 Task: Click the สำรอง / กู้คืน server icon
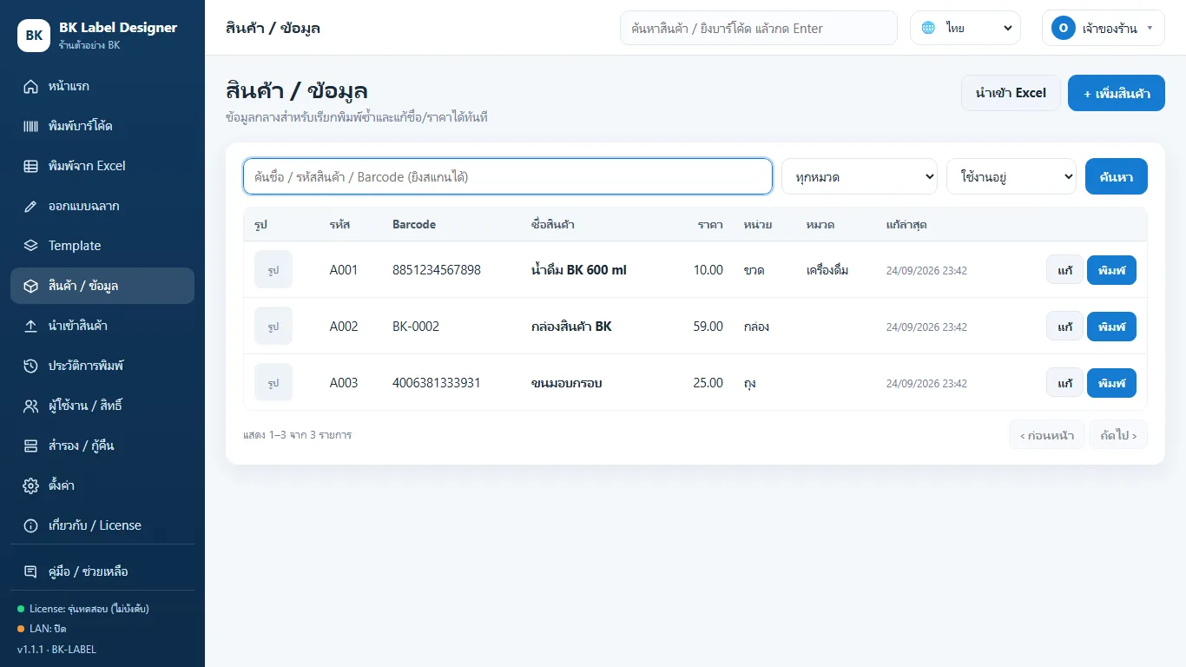click(31, 446)
